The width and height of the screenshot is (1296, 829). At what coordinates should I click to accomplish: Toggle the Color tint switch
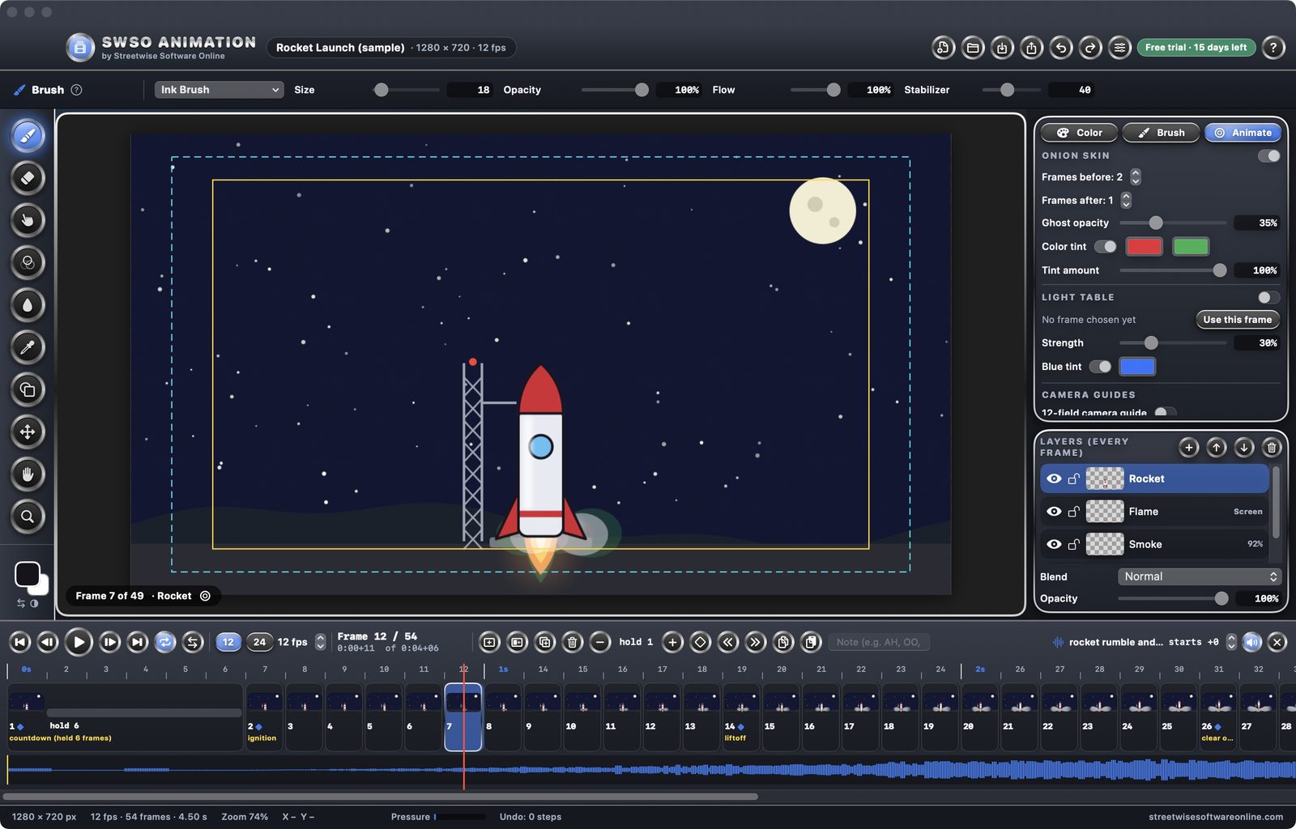[x=1105, y=246]
